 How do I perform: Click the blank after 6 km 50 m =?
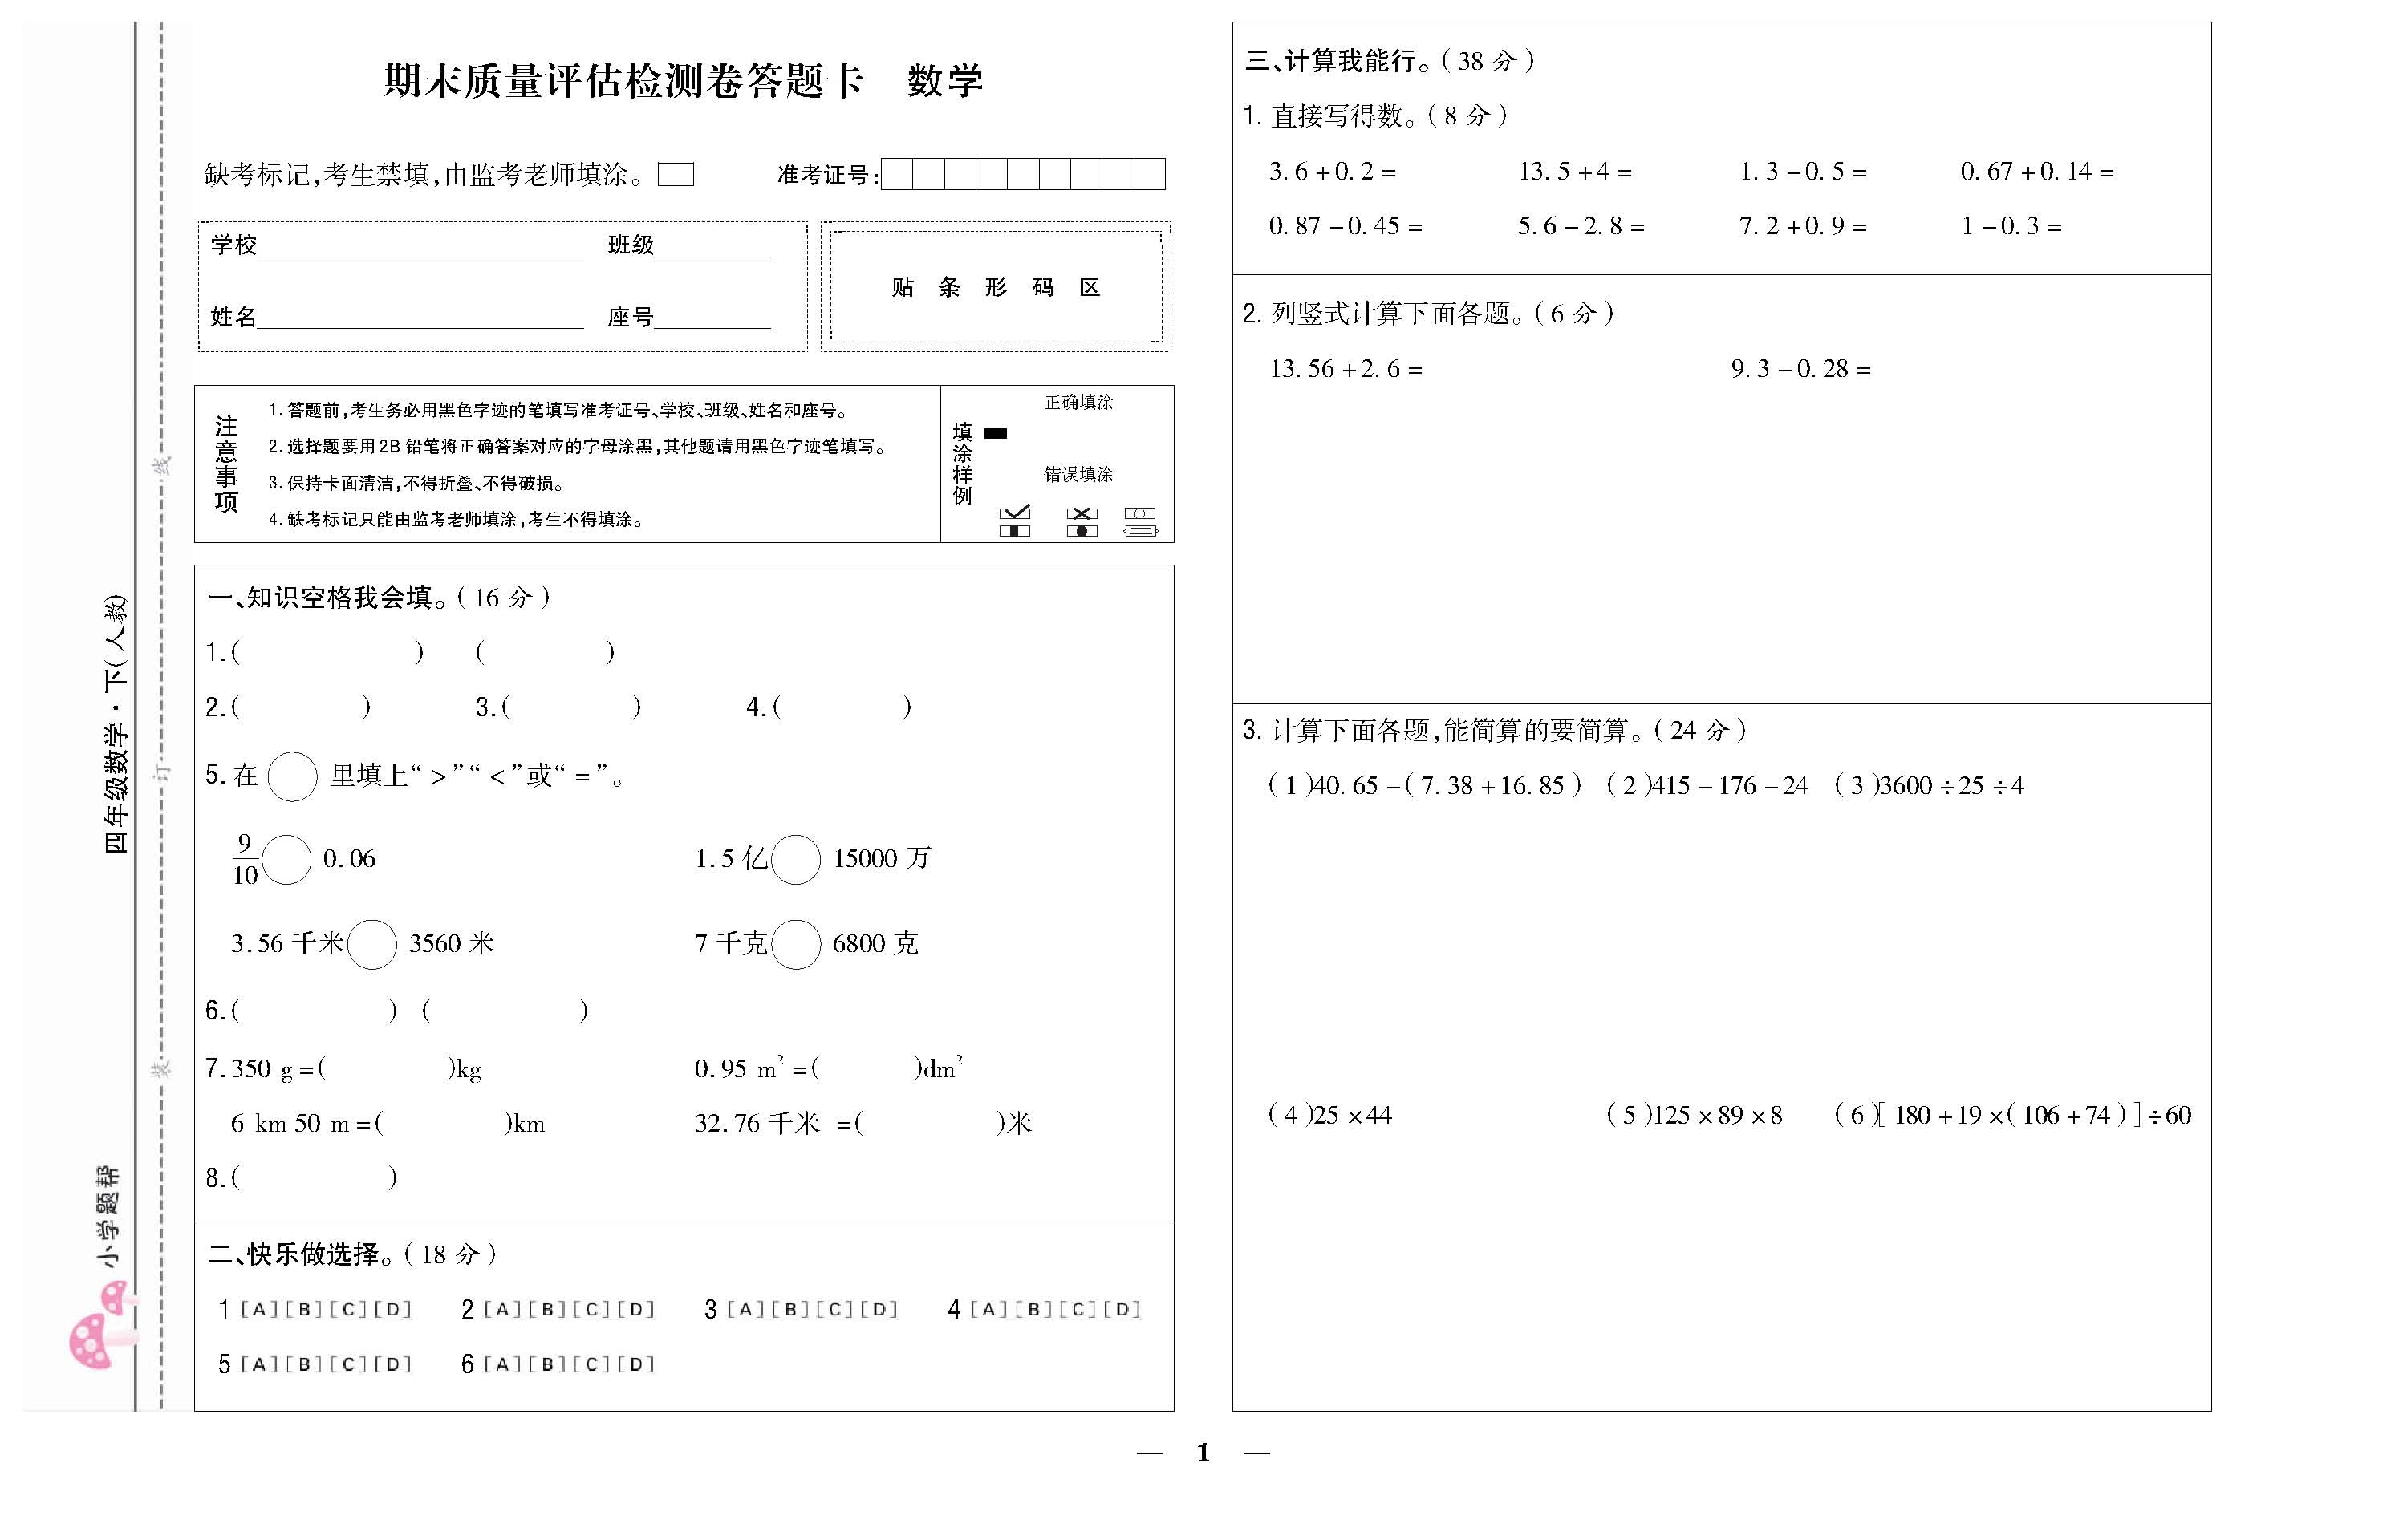tap(444, 1124)
